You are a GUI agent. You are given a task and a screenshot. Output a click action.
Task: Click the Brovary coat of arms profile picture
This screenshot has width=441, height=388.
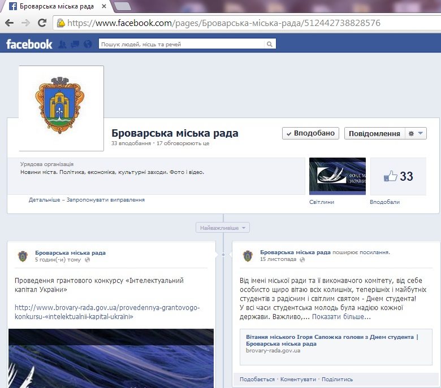(61, 108)
